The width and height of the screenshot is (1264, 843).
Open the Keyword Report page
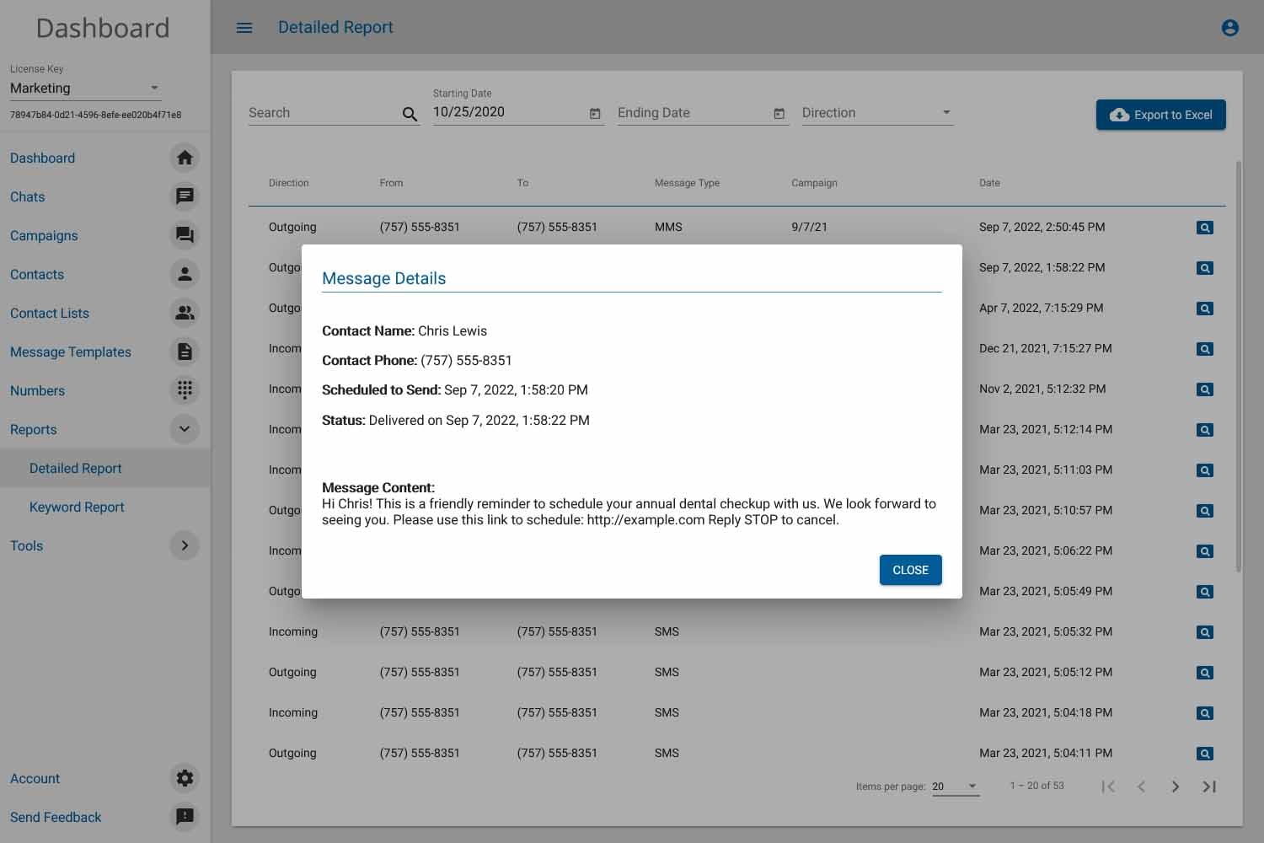tap(77, 507)
